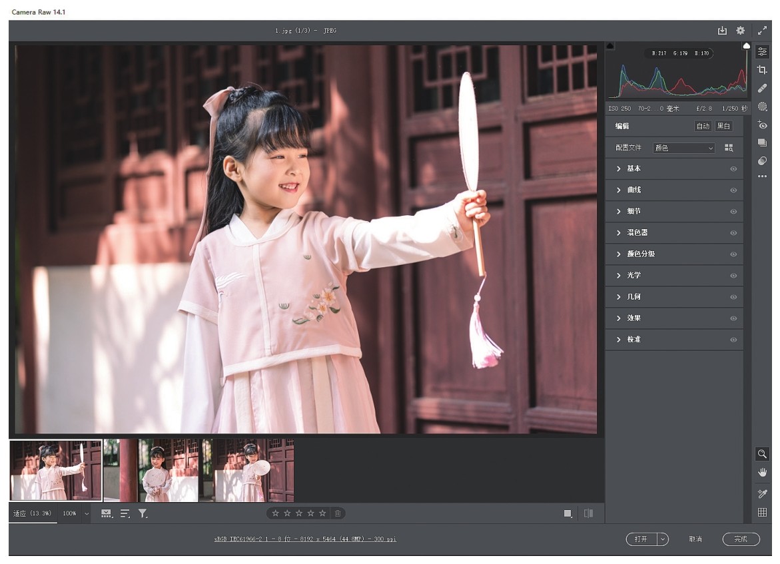
Task: Expand the 颜色分级 panel section
Action: (x=640, y=254)
